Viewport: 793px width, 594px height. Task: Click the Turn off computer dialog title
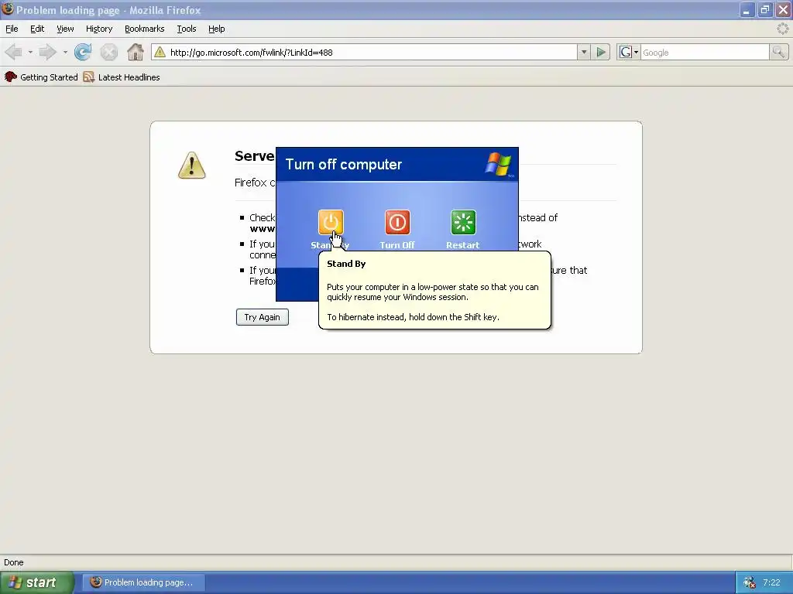343,164
